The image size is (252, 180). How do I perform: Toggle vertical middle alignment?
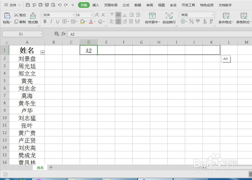118,15
